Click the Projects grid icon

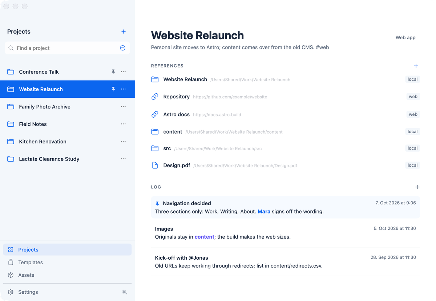click(11, 249)
